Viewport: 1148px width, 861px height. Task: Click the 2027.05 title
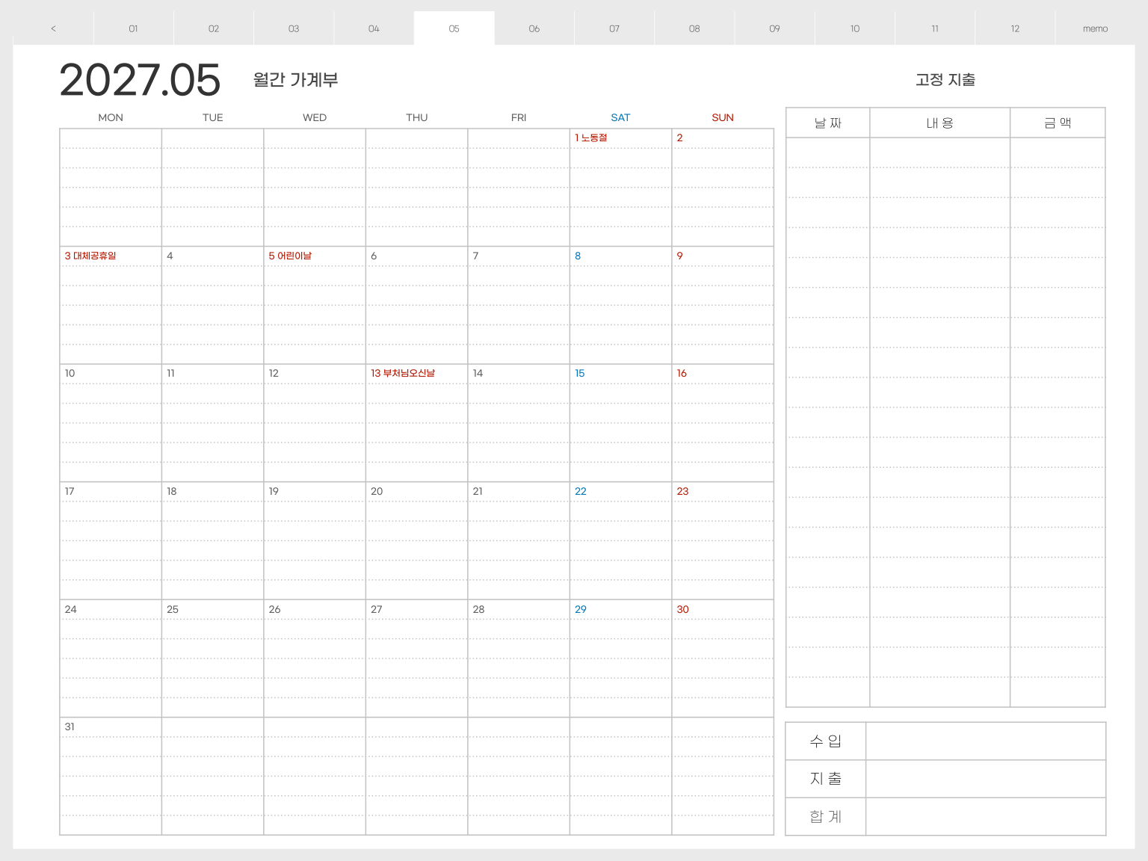(140, 80)
